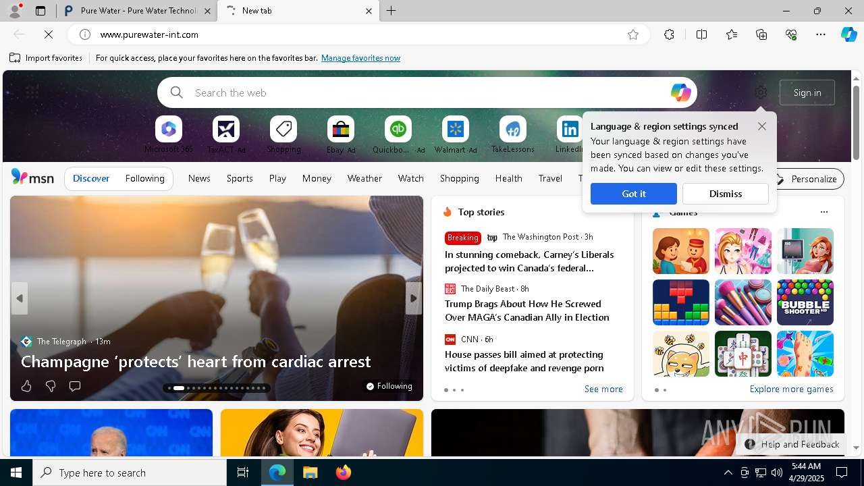Open the Favorites hub

click(x=732, y=34)
